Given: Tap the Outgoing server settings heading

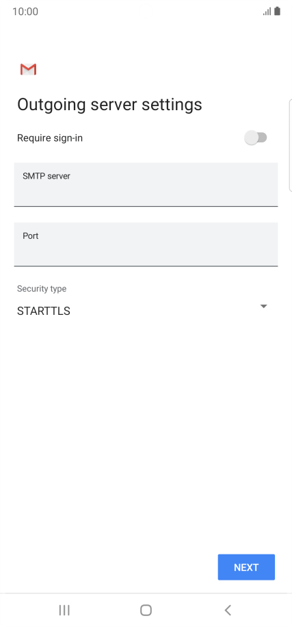Looking at the screenshot, I should coord(109,105).
